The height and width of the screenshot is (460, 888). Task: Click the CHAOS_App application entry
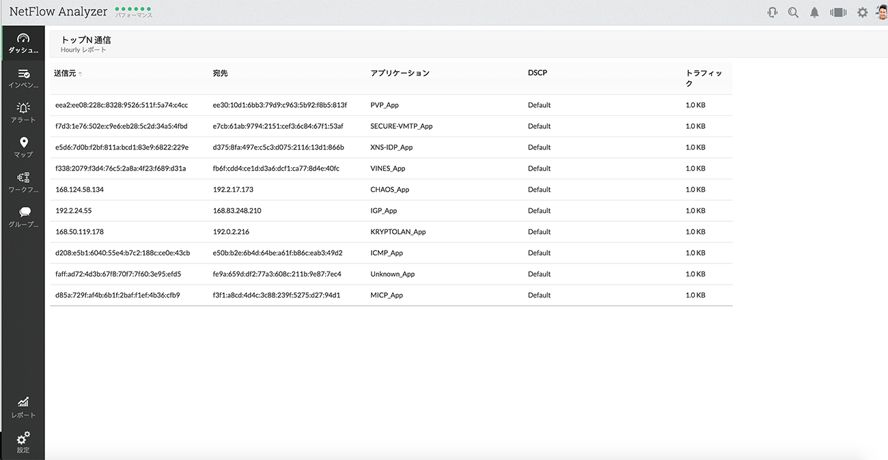click(x=389, y=190)
